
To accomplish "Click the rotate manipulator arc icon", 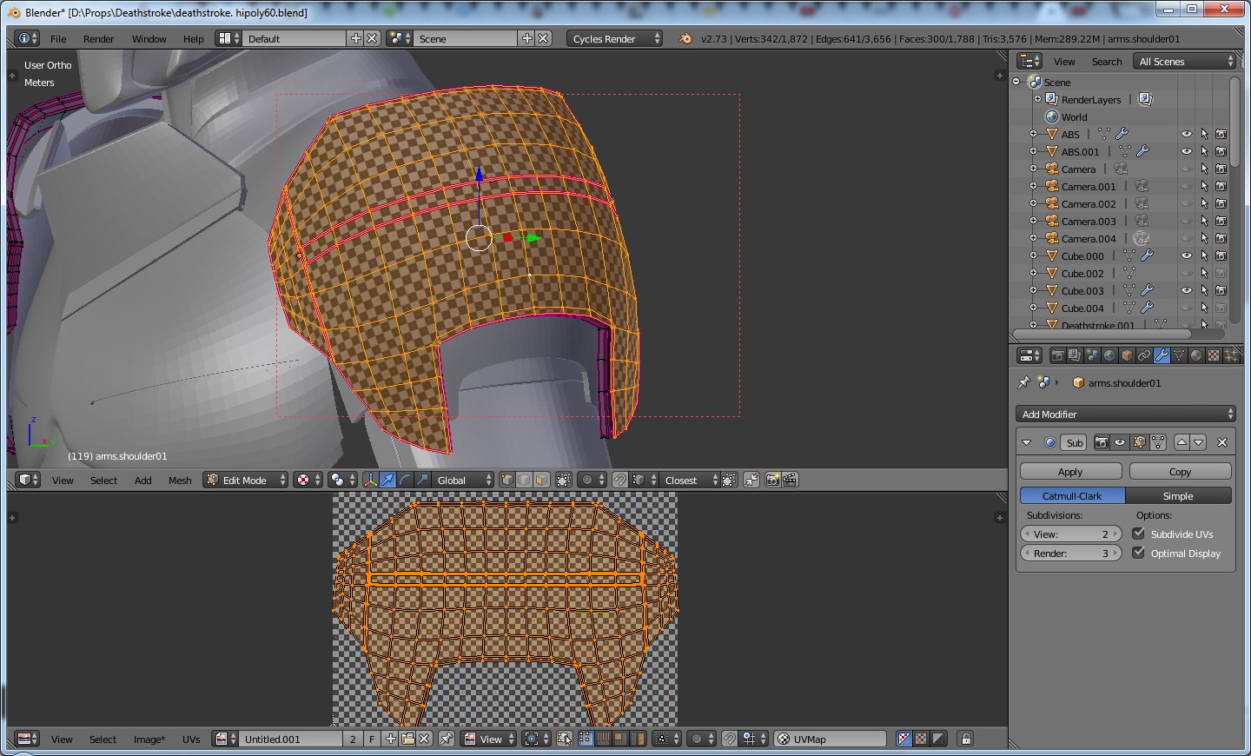I will pyautogui.click(x=405, y=480).
